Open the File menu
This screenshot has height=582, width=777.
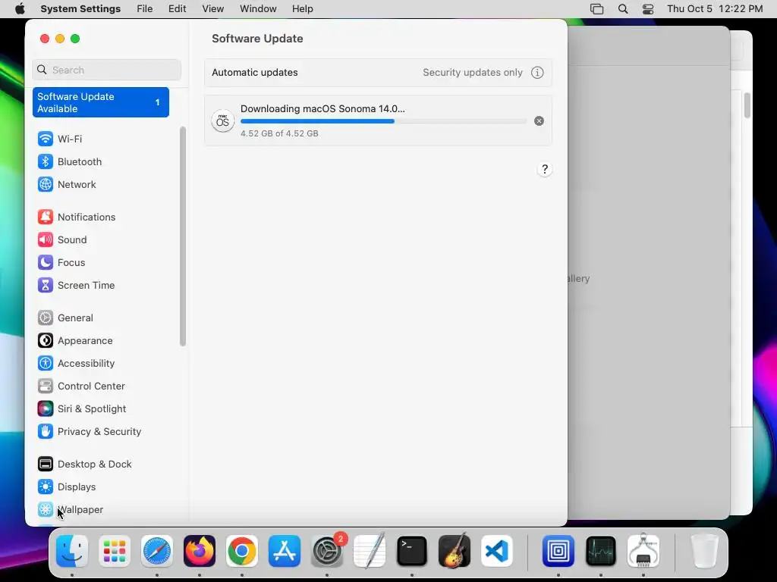point(145,9)
